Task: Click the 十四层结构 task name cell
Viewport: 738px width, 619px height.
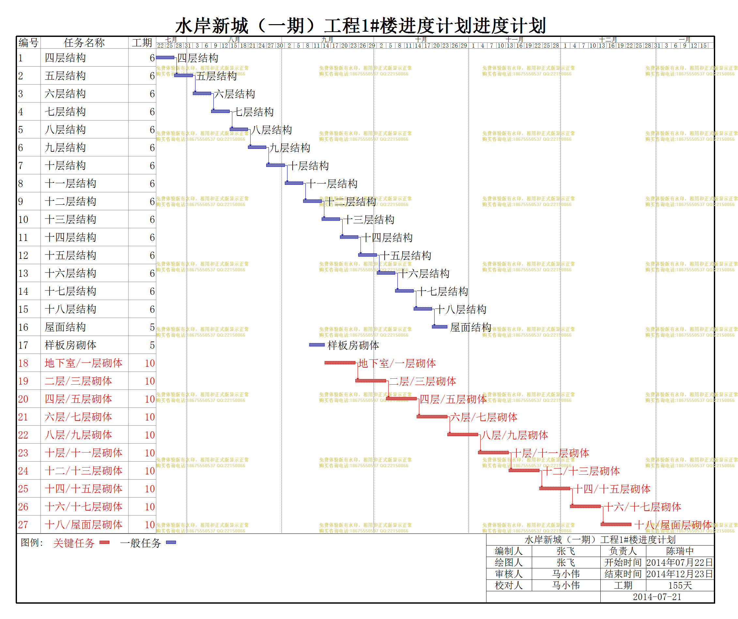Action: [85, 237]
